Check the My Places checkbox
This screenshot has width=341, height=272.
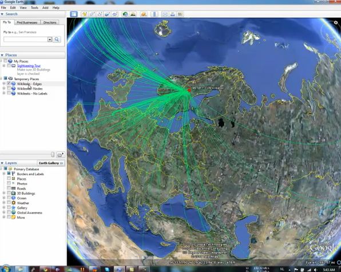[x=6, y=61]
